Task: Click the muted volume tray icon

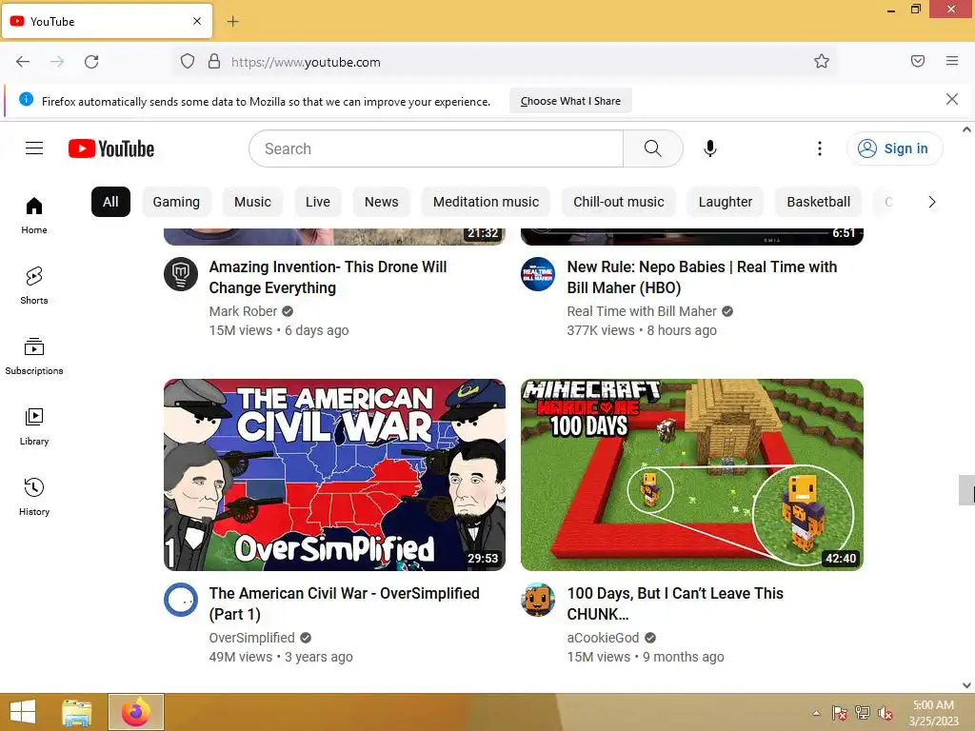Action: click(885, 713)
